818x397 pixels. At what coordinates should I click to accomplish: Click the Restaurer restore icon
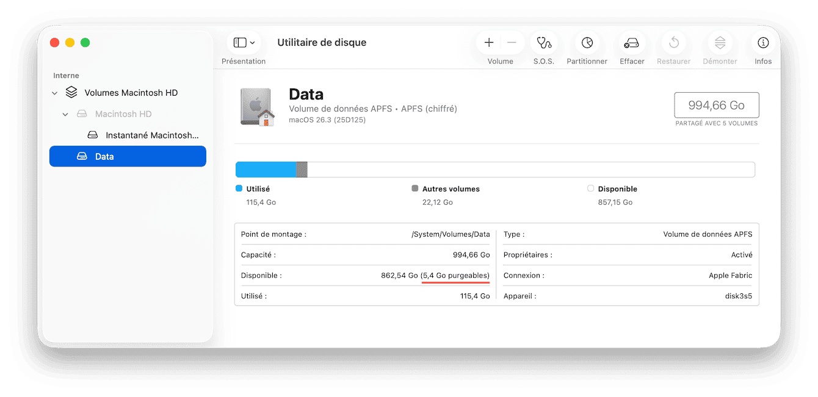(x=673, y=43)
